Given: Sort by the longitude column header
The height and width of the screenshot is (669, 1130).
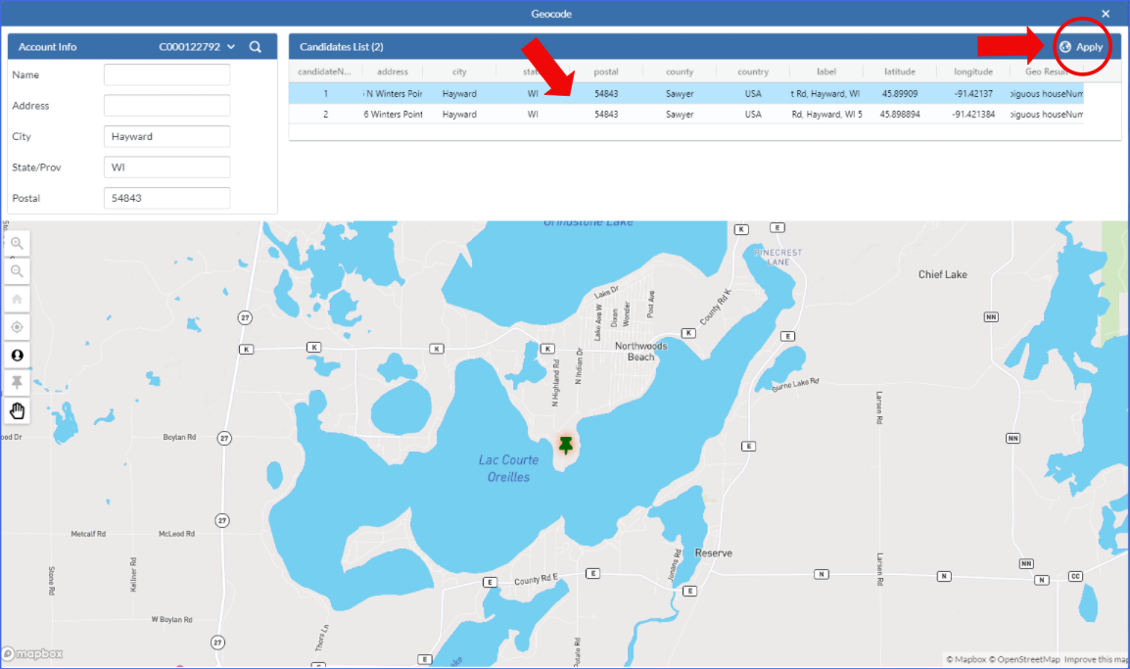Looking at the screenshot, I should 973,72.
